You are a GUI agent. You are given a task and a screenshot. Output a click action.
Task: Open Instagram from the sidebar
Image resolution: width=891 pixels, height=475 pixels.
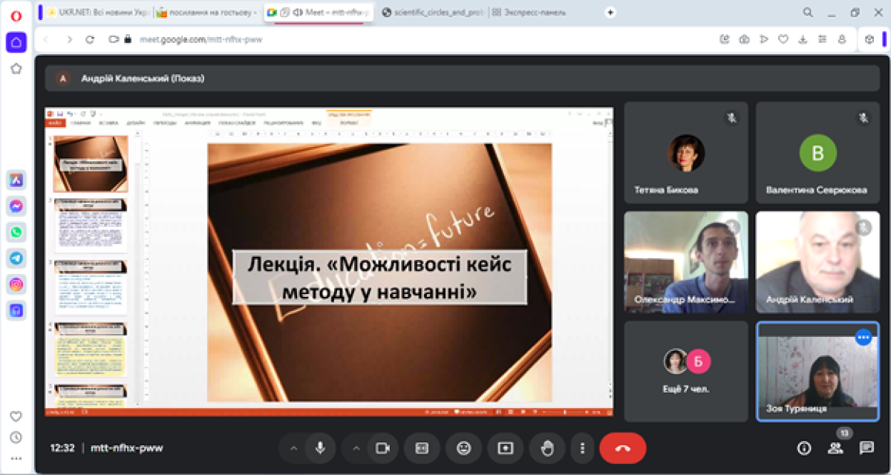[x=16, y=284]
